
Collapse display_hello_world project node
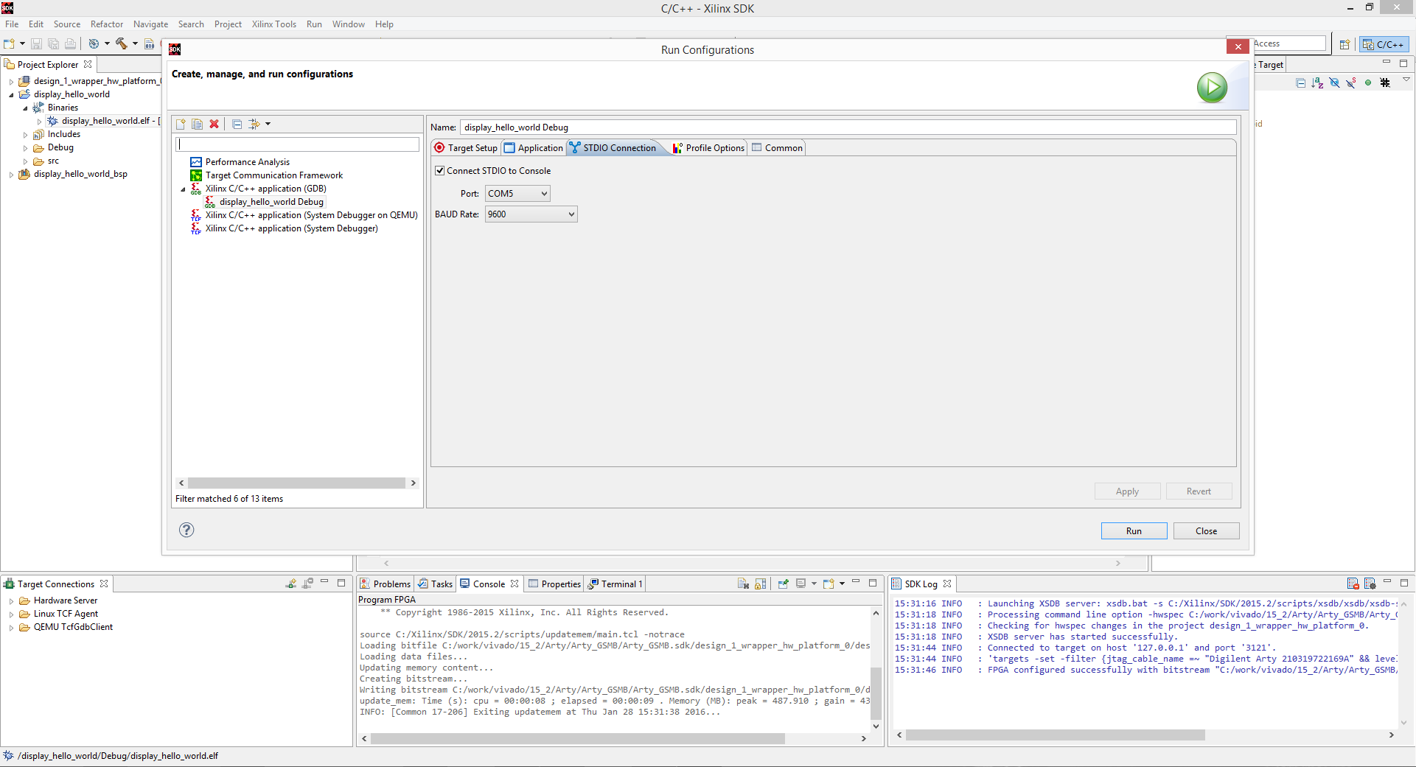click(x=11, y=95)
